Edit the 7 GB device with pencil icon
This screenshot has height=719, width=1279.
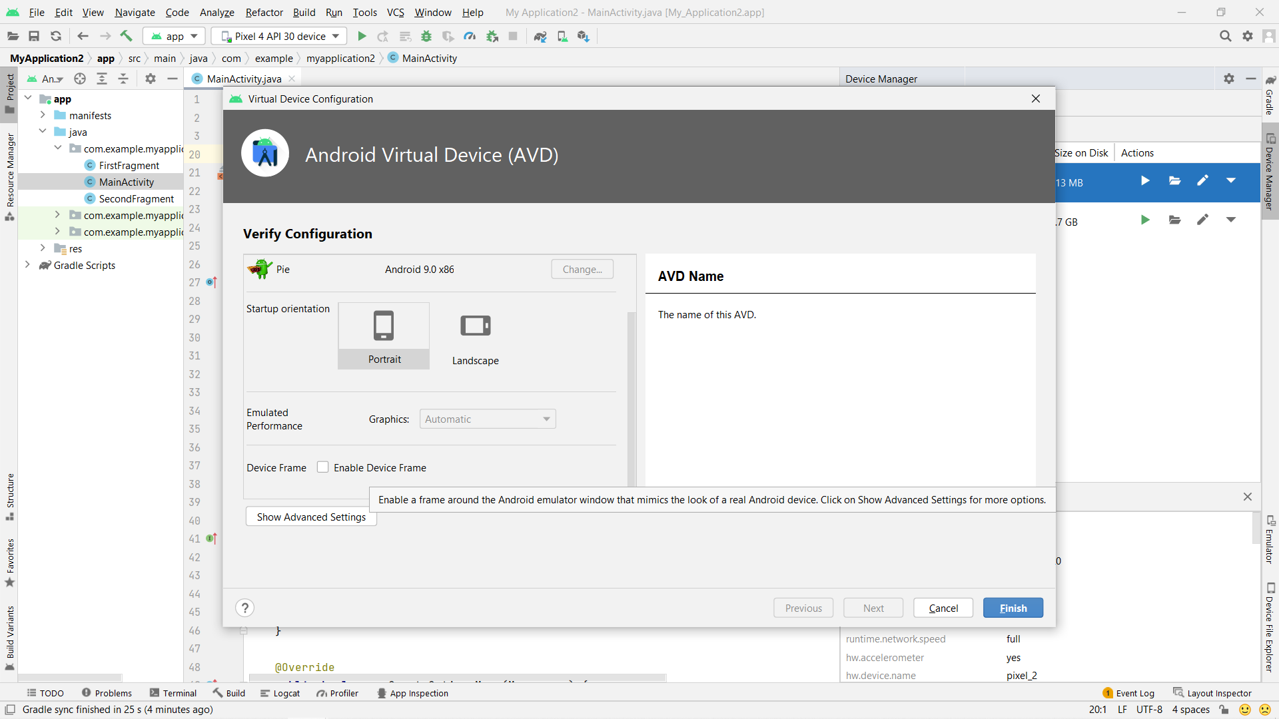[1202, 220]
